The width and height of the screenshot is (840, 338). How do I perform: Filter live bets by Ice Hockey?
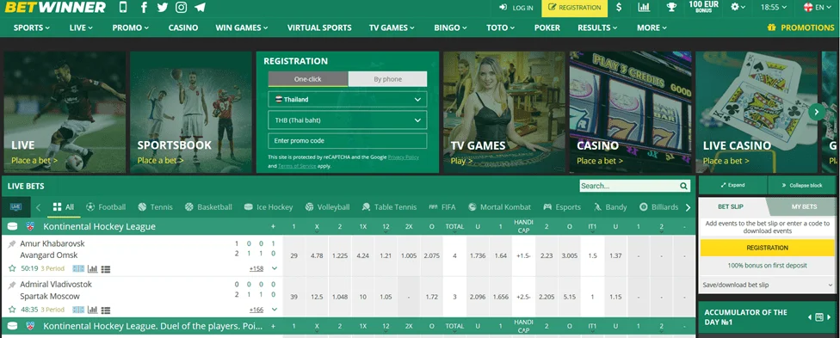[x=269, y=206]
